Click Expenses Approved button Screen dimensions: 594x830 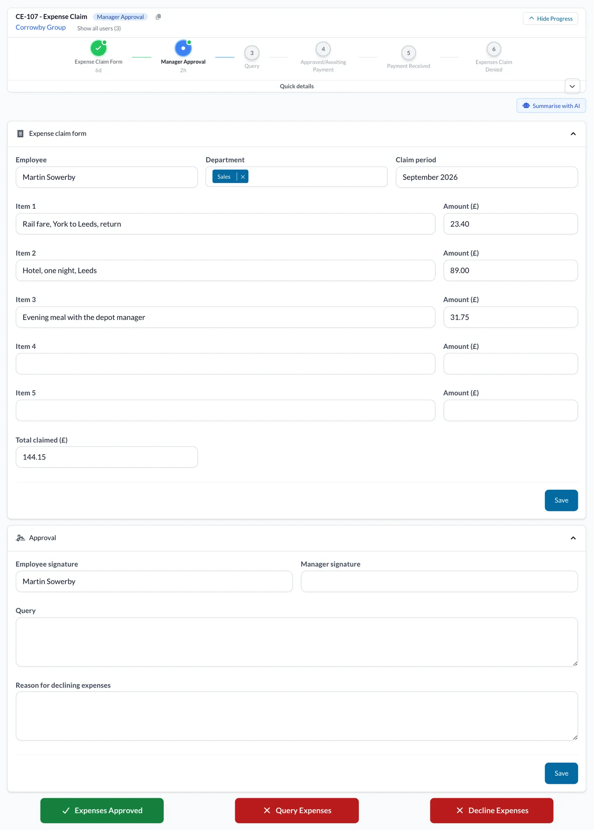pyautogui.click(x=102, y=810)
